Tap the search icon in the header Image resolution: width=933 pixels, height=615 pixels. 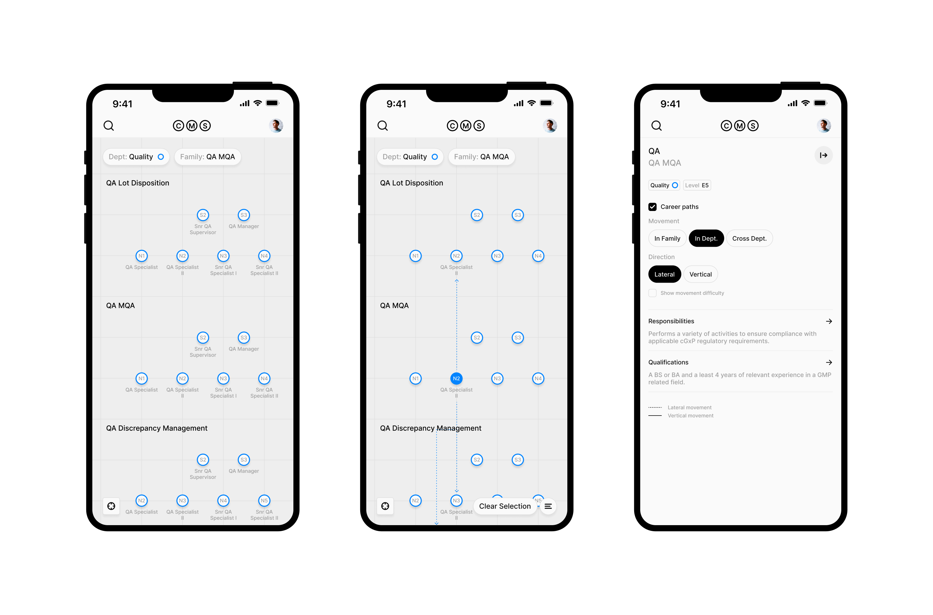coord(109,125)
